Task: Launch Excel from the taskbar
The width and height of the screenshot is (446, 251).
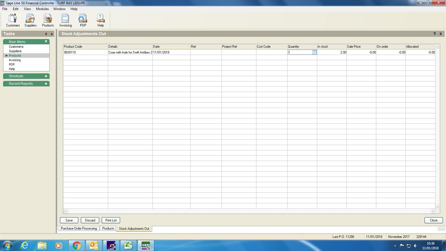Action: point(128,245)
